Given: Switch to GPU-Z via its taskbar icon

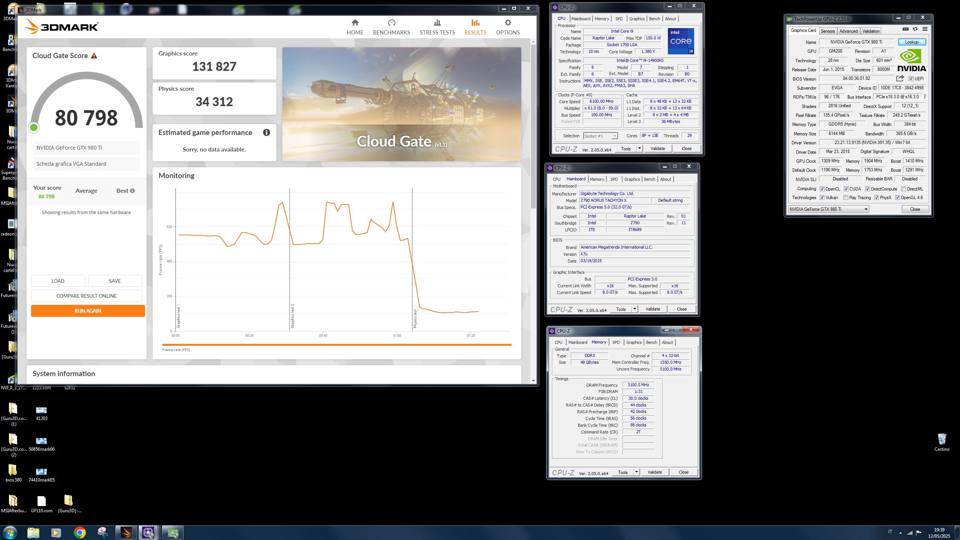Looking at the screenshot, I should pos(172,532).
